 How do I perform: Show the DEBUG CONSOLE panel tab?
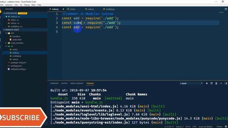77,84
